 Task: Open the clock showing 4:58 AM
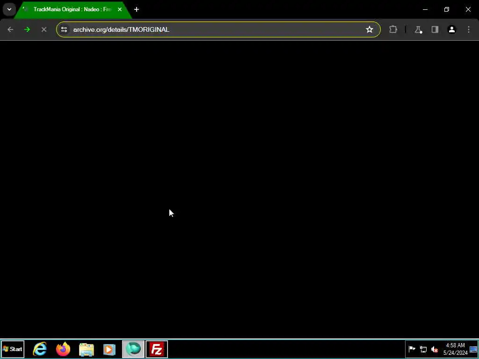[x=456, y=349]
